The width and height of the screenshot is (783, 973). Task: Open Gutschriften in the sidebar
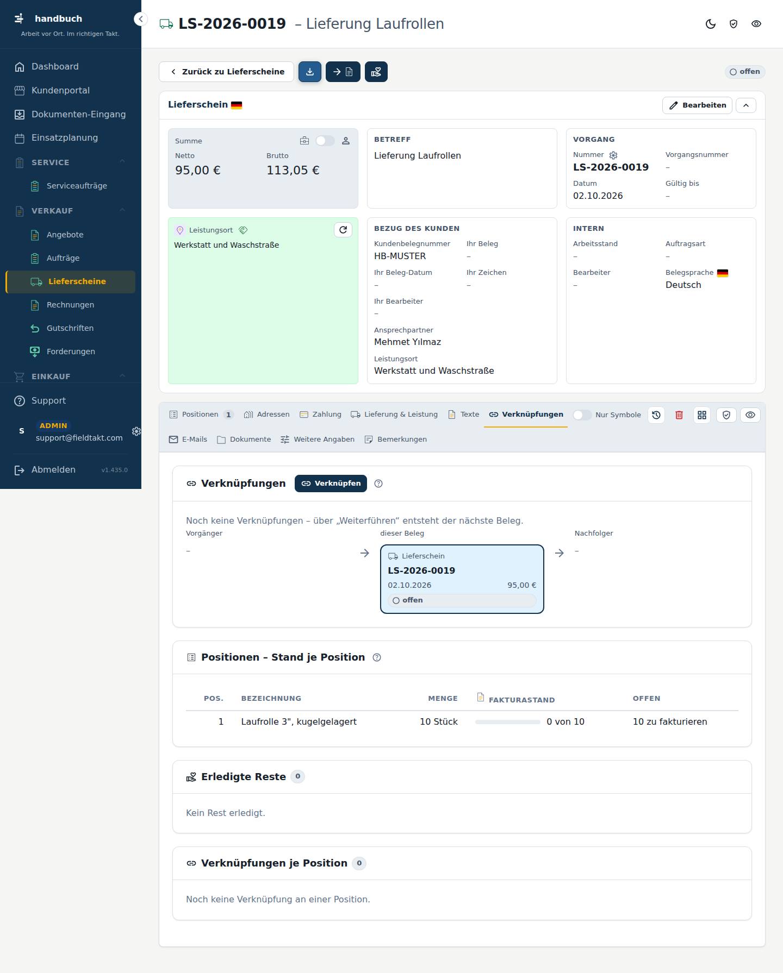point(71,328)
